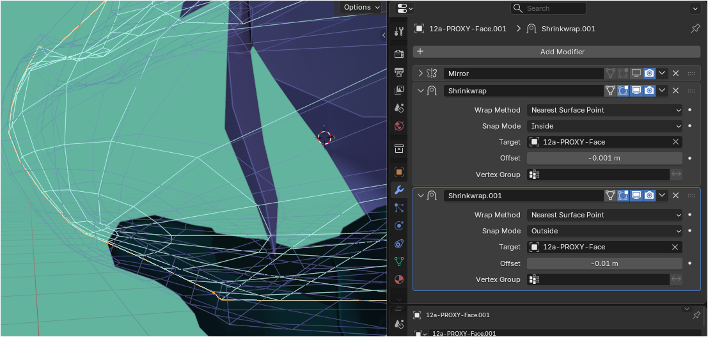Open Shrinkwrap.001 extras dropdown arrow
This screenshot has height=337, width=708.
[662, 196]
